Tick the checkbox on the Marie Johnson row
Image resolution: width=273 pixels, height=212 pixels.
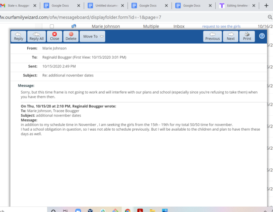[52, 26]
